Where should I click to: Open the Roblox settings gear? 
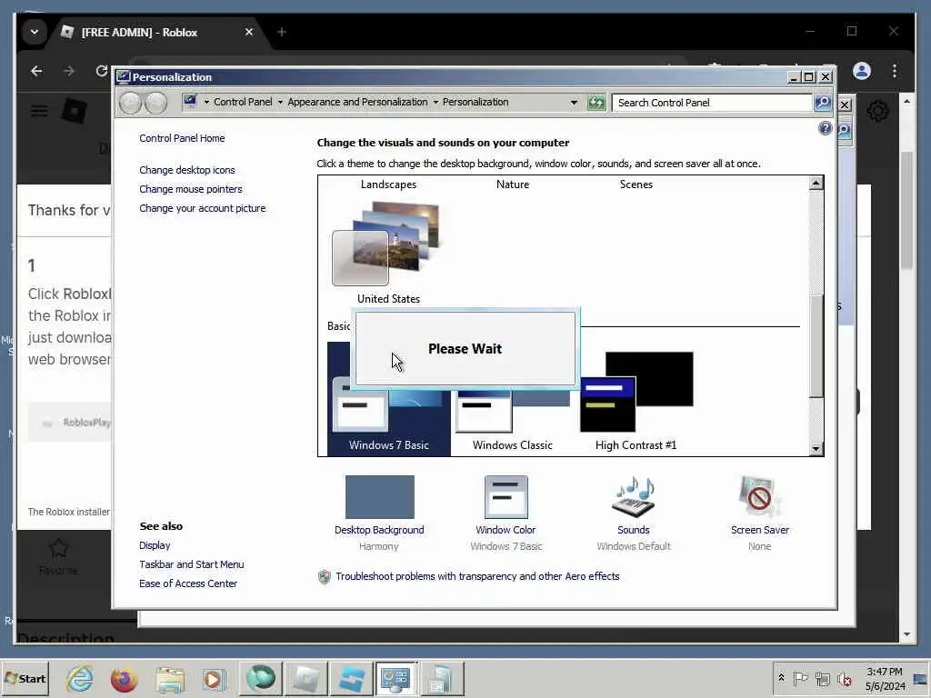pos(878,111)
